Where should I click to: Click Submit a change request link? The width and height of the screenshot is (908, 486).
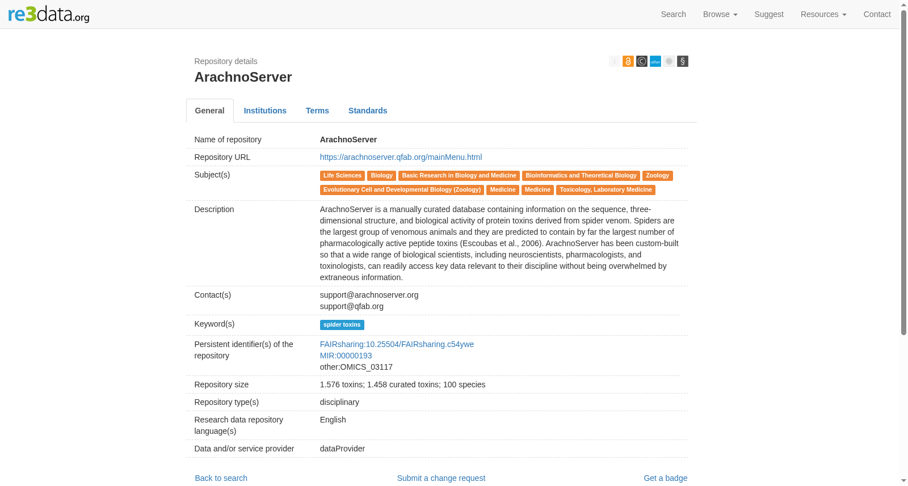tap(441, 478)
